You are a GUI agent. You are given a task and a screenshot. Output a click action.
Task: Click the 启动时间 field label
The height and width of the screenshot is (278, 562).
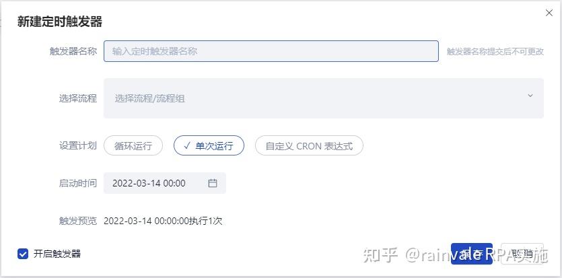coord(78,183)
